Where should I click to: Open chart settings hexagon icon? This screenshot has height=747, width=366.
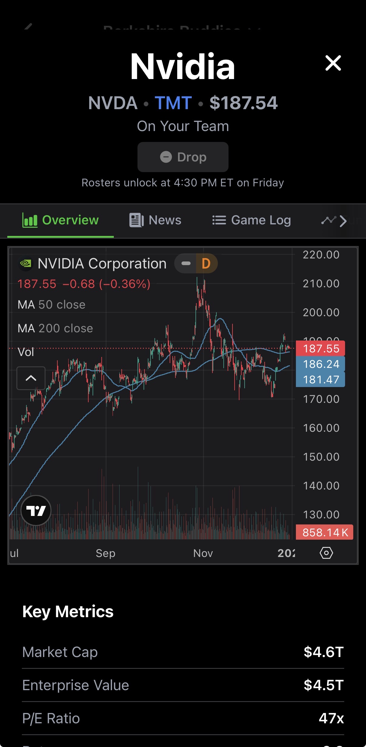[x=326, y=553]
